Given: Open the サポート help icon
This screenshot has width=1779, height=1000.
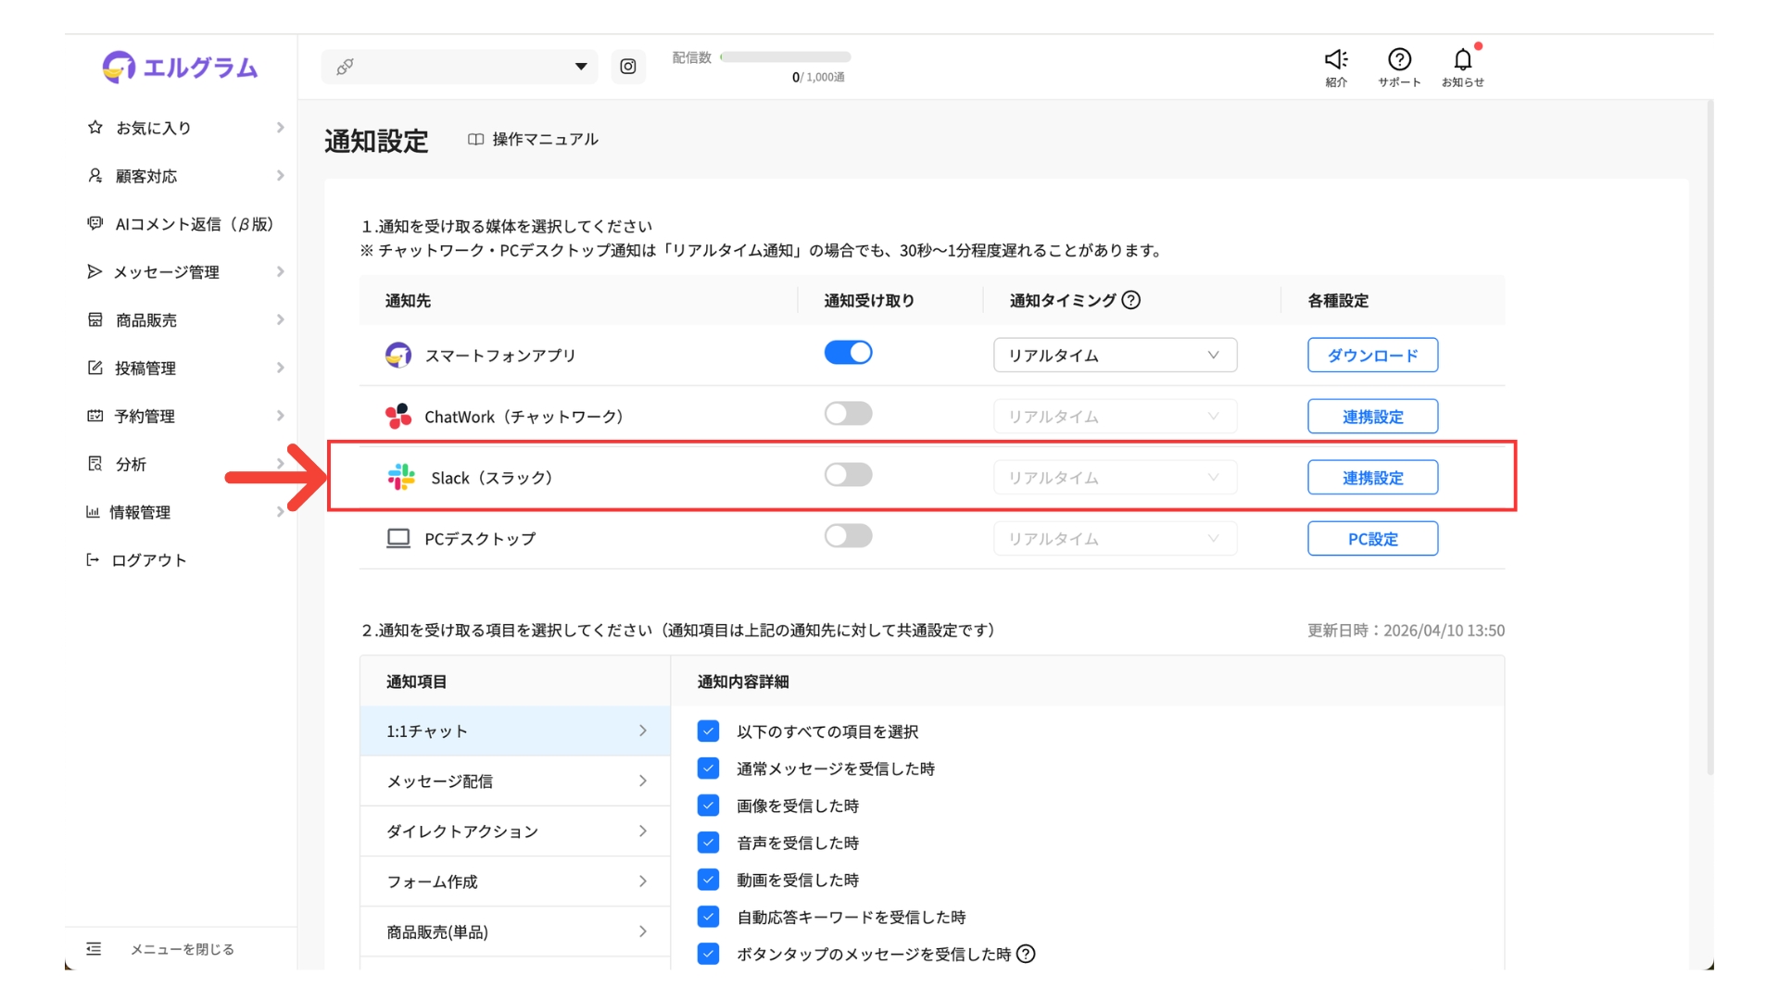Looking at the screenshot, I should click(x=1399, y=59).
